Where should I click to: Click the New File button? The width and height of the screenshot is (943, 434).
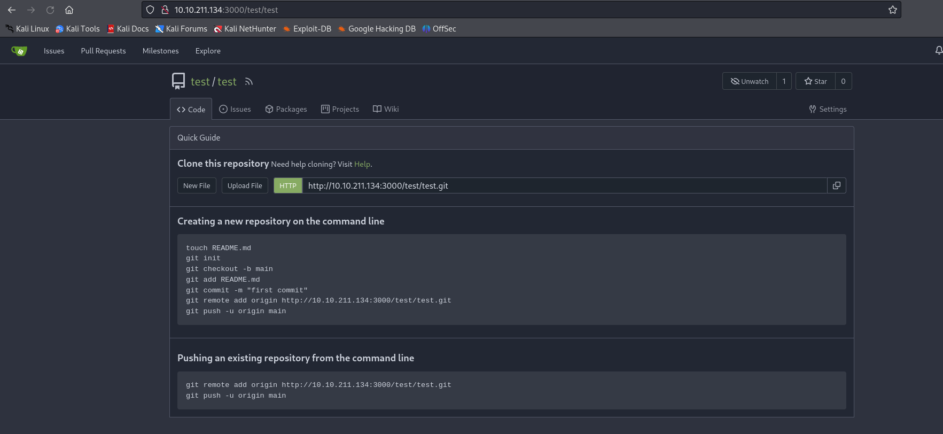click(x=197, y=185)
